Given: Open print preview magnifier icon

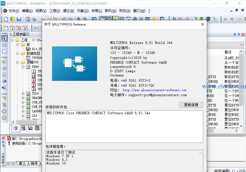Looking at the screenshot, I should tap(28, 19).
